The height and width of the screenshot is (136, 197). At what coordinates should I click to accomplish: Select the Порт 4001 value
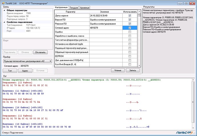click(x=28, y=31)
